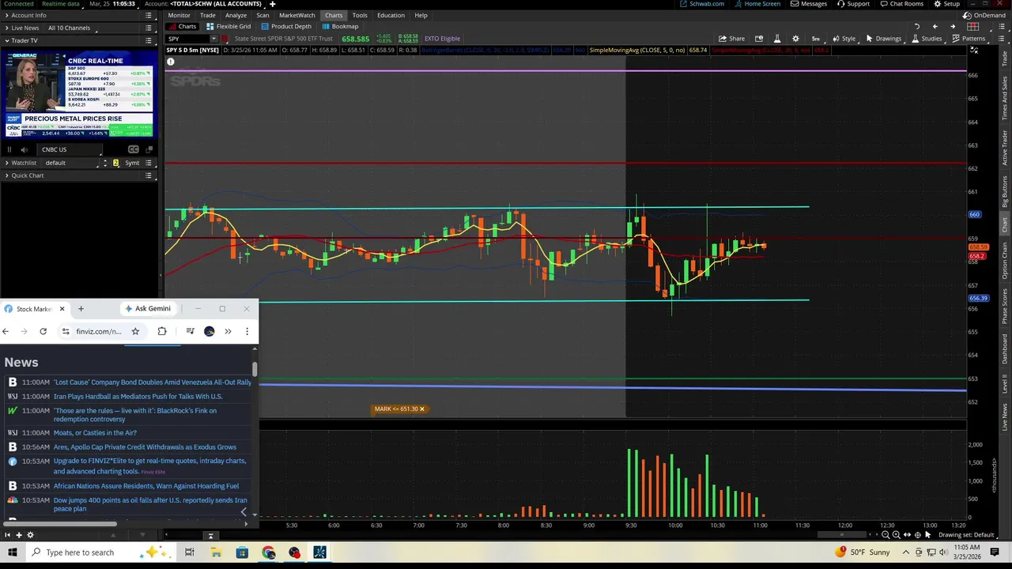Image resolution: width=1012 pixels, height=569 pixels.
Task: Click the SPY symbol input field
Action: click(x=187, y=39)
